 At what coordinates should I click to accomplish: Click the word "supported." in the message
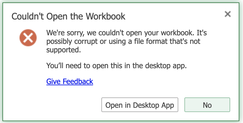click(x=63, y=50)
